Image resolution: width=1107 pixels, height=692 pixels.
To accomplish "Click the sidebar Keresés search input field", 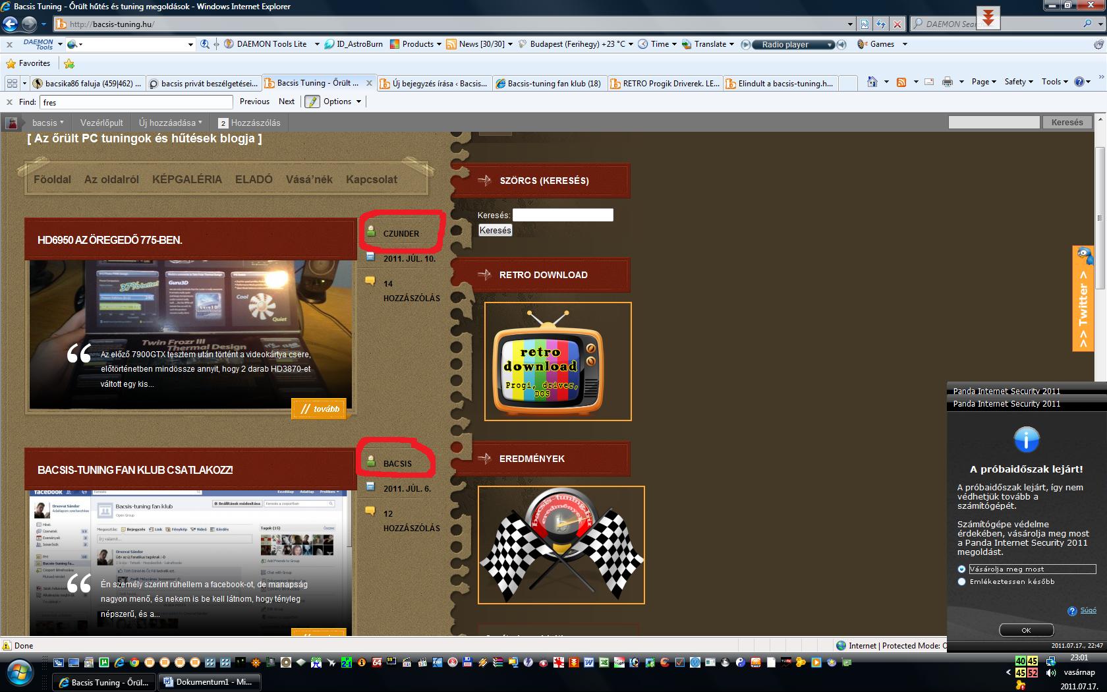I will [563, 215].
